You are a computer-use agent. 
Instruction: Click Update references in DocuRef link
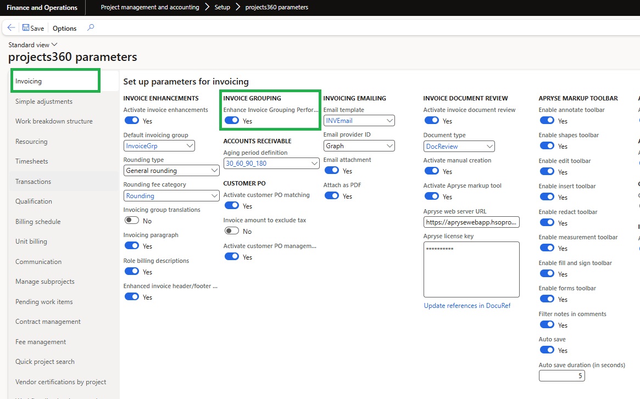pyautogui.click(x=467, y=306)
